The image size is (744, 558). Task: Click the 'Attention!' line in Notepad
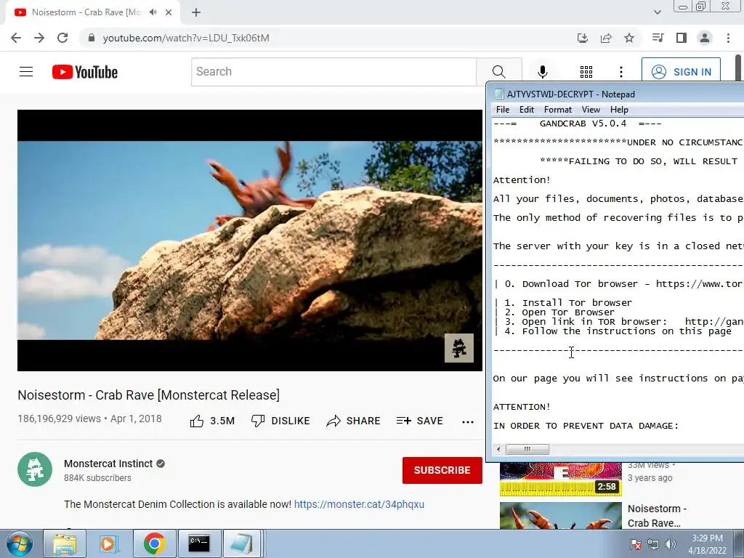[x=522, y=180]
